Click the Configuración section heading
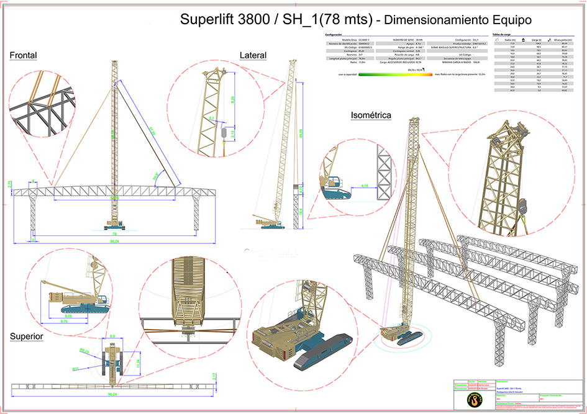 334,35
